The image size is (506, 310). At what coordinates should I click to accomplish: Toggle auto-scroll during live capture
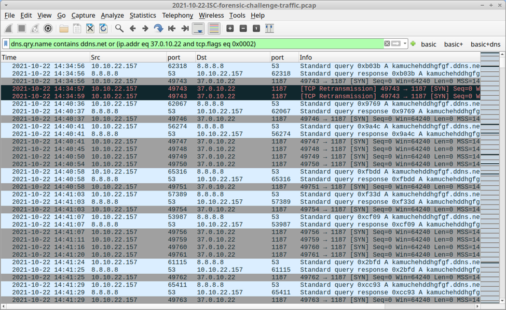tap(198, 28)
